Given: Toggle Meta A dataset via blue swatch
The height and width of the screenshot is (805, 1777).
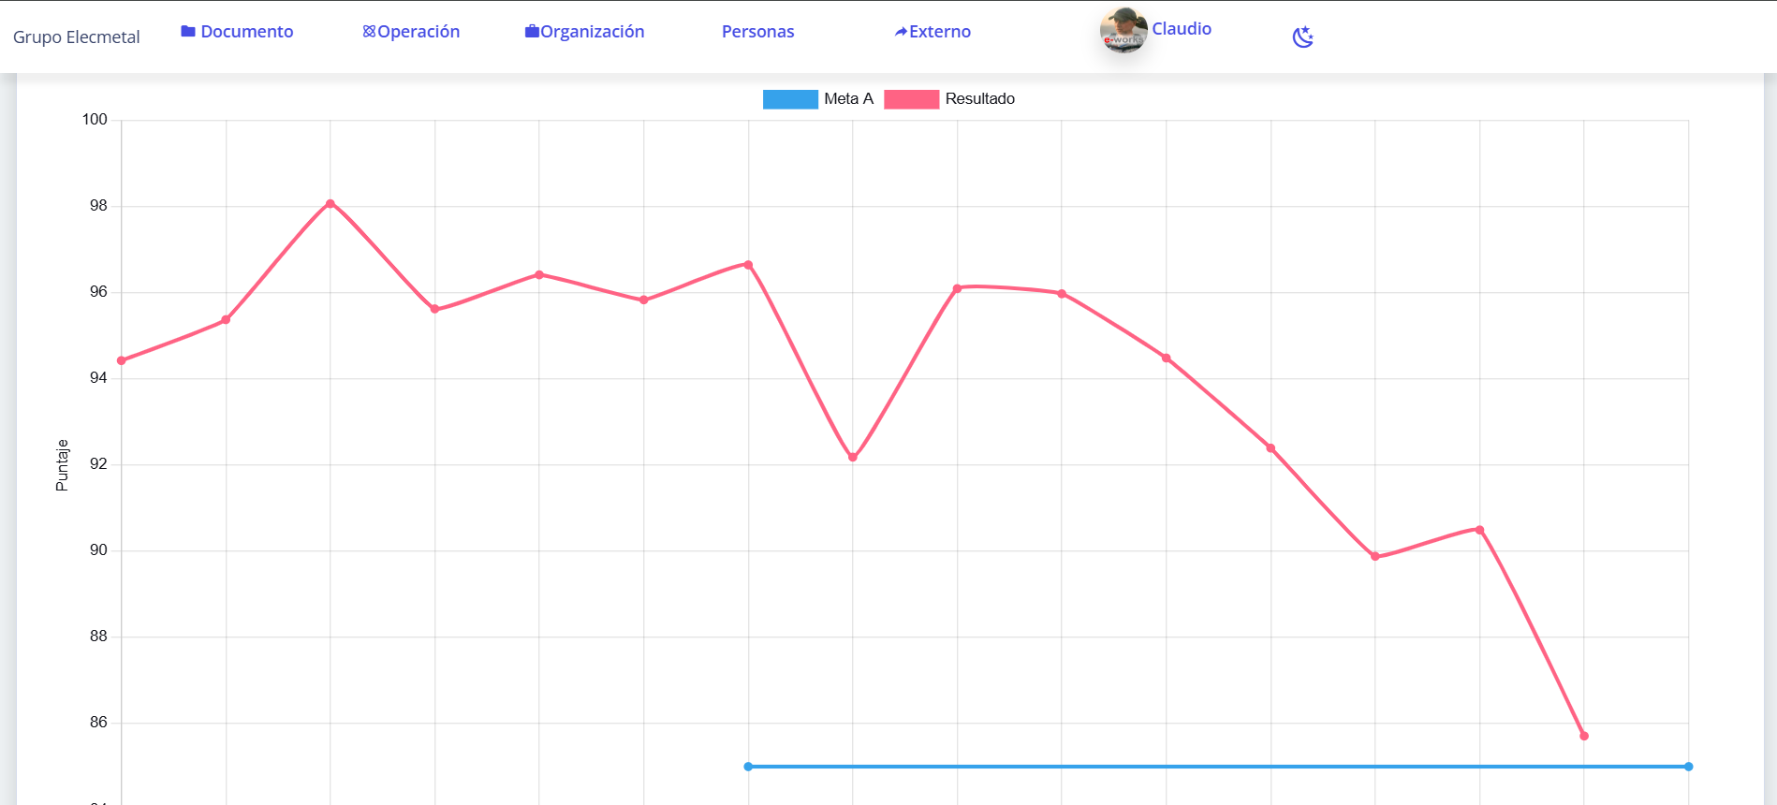Looking at the screenshot, I should (x=790, y=99).
